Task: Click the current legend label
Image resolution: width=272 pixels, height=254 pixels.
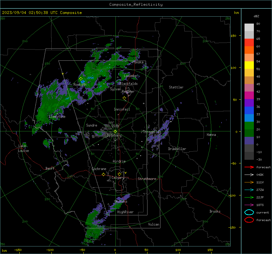Action: [x=263, y=212]
